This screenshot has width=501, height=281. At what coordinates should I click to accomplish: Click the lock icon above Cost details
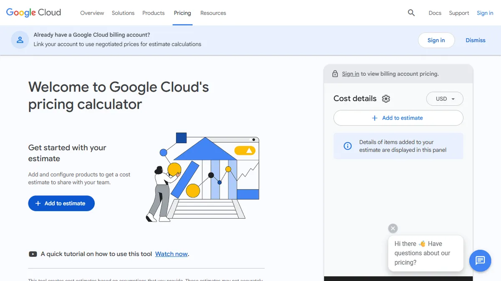pyautogui.click(x=335, y=73)
